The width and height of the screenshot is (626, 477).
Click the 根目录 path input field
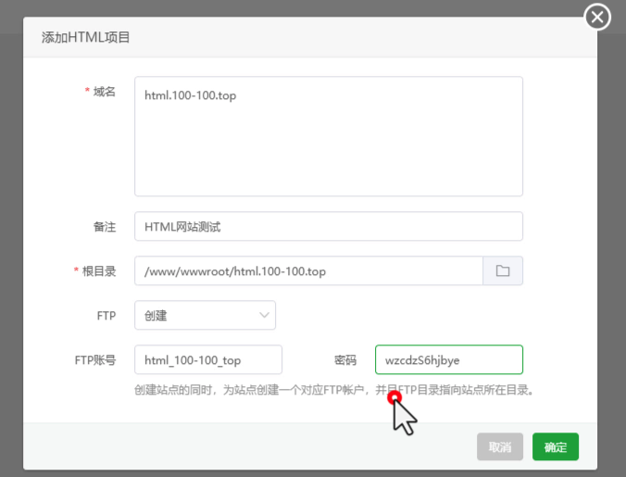tap(308, 270)
